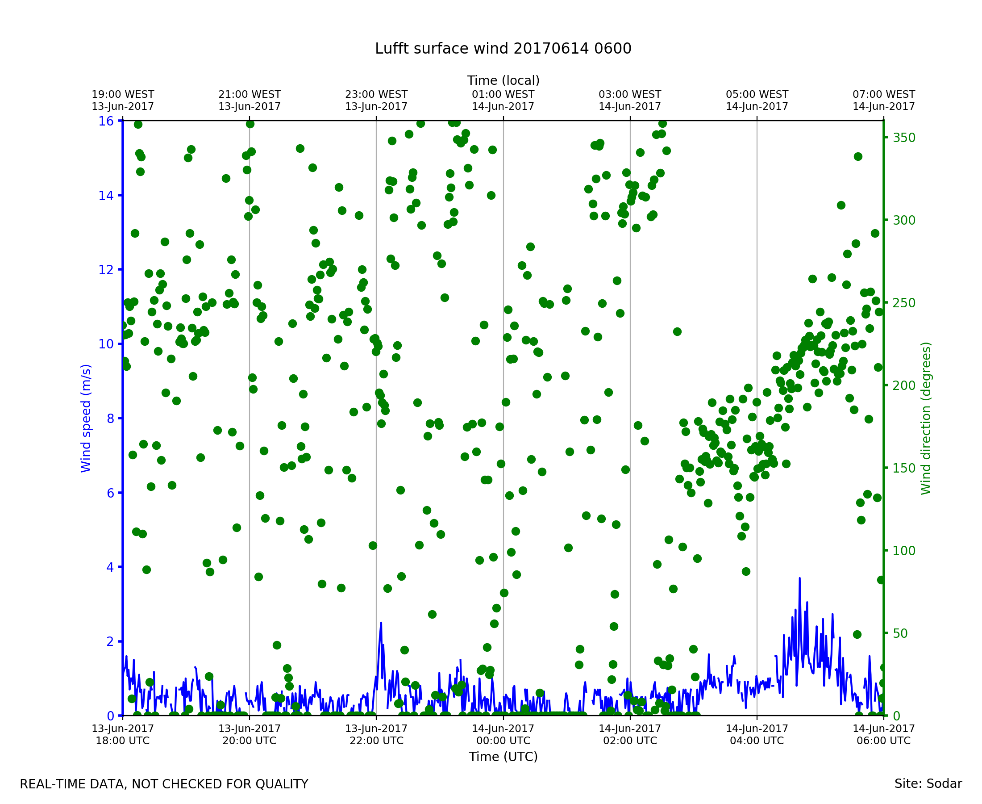Click the '19:00 WEST 13-Jun-2017' tick label
Image resolution: width=982 pixels, height=804 pixels.
(123, 100)
